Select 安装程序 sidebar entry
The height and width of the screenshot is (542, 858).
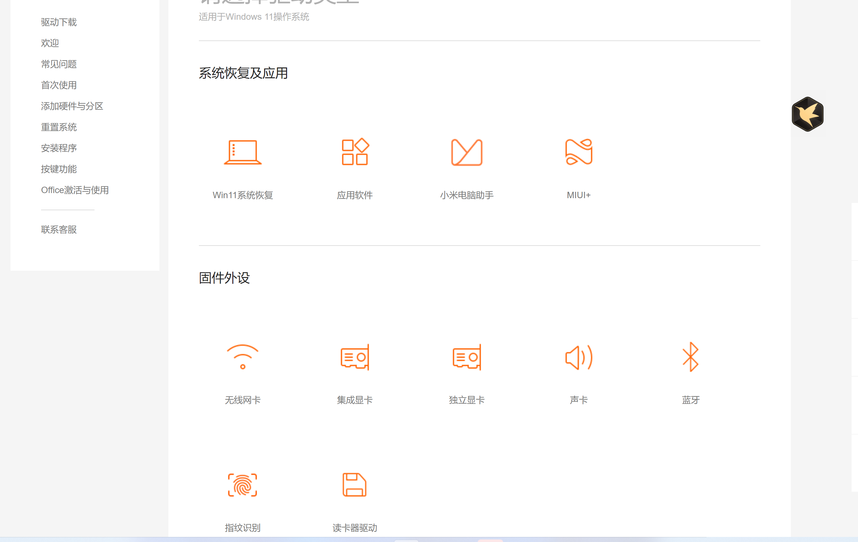coord(59,148)
